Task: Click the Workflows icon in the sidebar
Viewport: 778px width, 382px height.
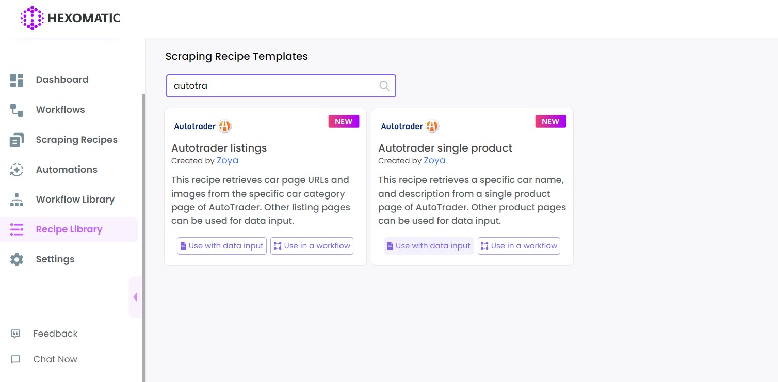Action: (16, 110)
